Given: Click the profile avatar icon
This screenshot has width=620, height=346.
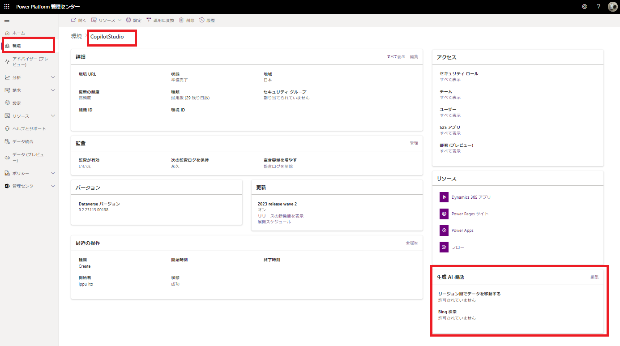Looking at the screenshot, I should pyautogui.click(x=613, y=6).
